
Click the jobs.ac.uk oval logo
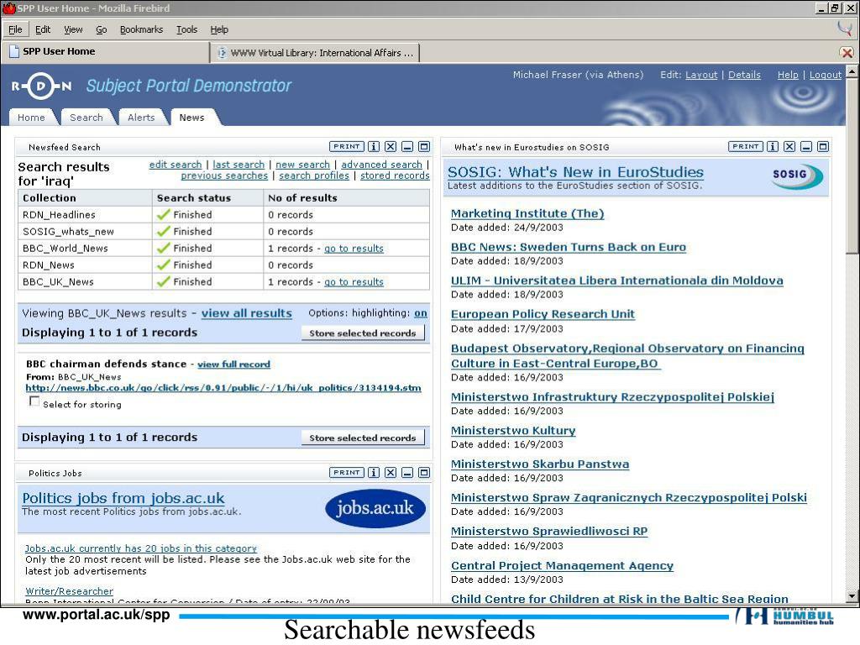(x=375, y=508)
